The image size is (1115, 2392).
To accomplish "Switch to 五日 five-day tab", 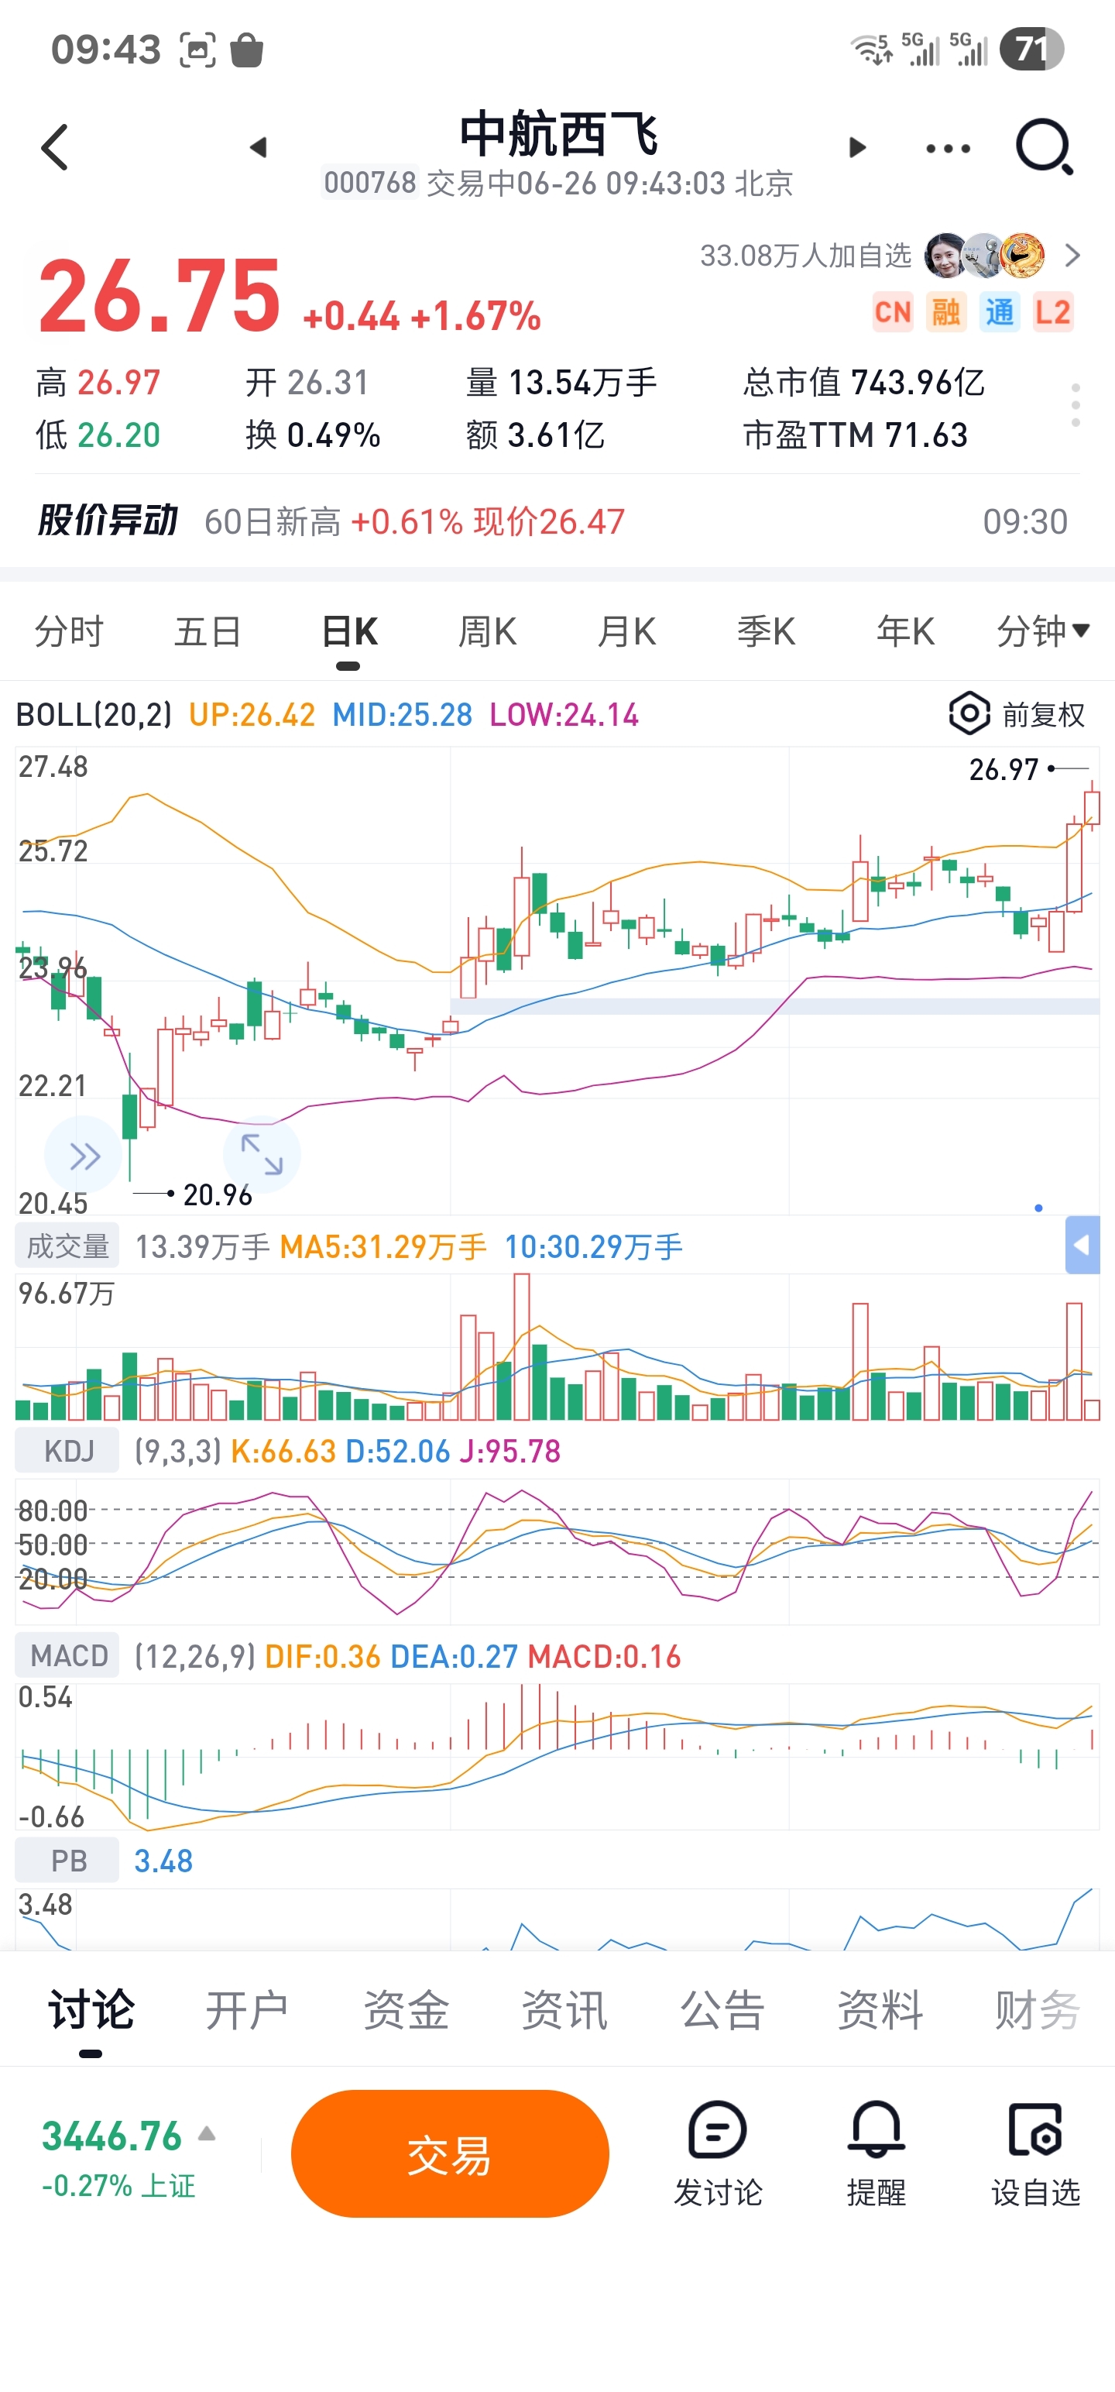I will pos(208,631).
